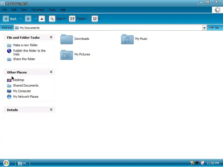Viewport: 223px width, 167px height.
Task: Expand the Address bar dropdown
Action: coord(204,28)
